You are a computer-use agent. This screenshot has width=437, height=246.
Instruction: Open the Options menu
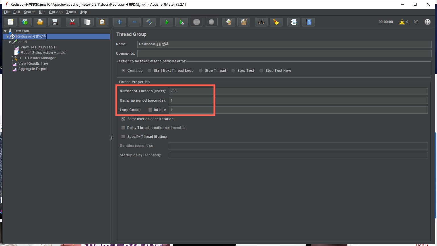[x=55, y=12]
